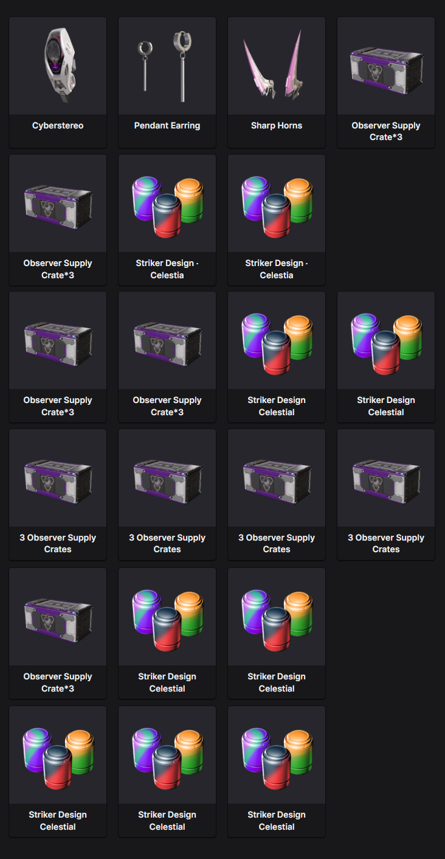Open the Pendant Earring item image
Image resolution: width=445 pixels, height=859 pixels.
[x=167, y=66]
